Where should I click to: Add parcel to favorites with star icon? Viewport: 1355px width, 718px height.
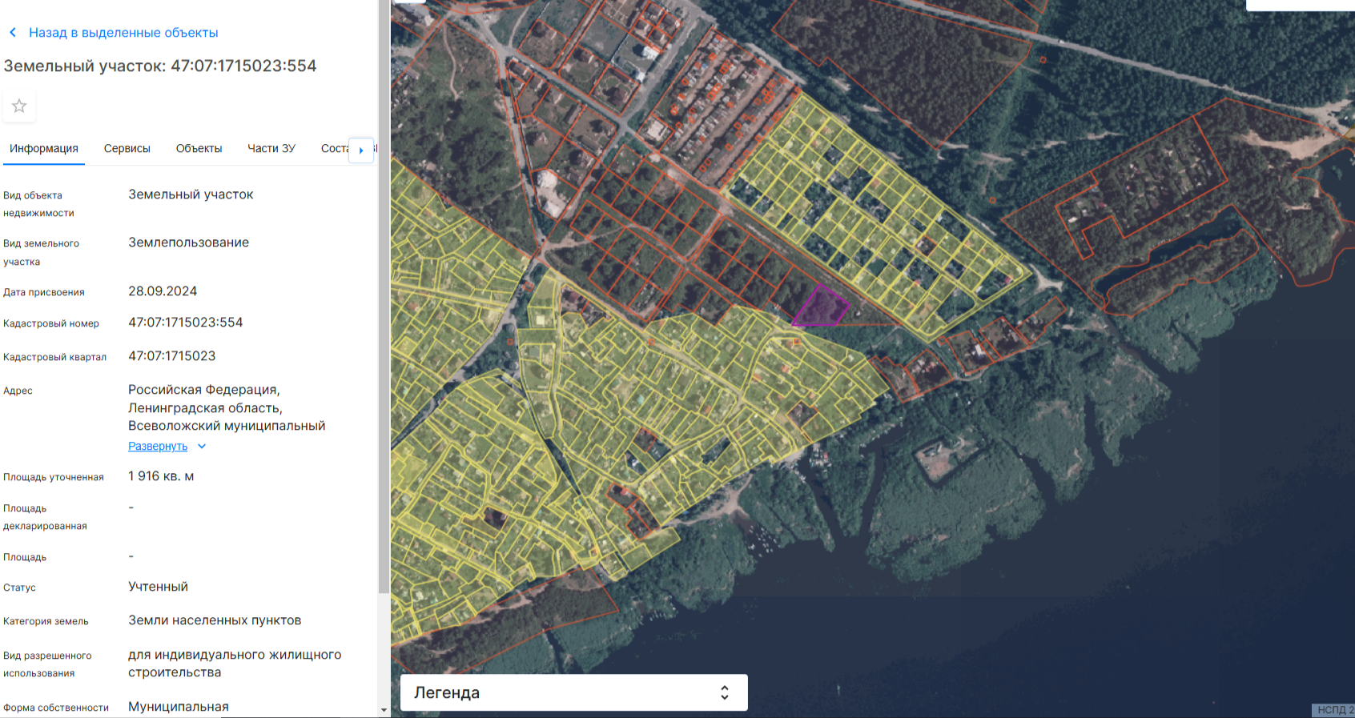(x=19, y=106)
